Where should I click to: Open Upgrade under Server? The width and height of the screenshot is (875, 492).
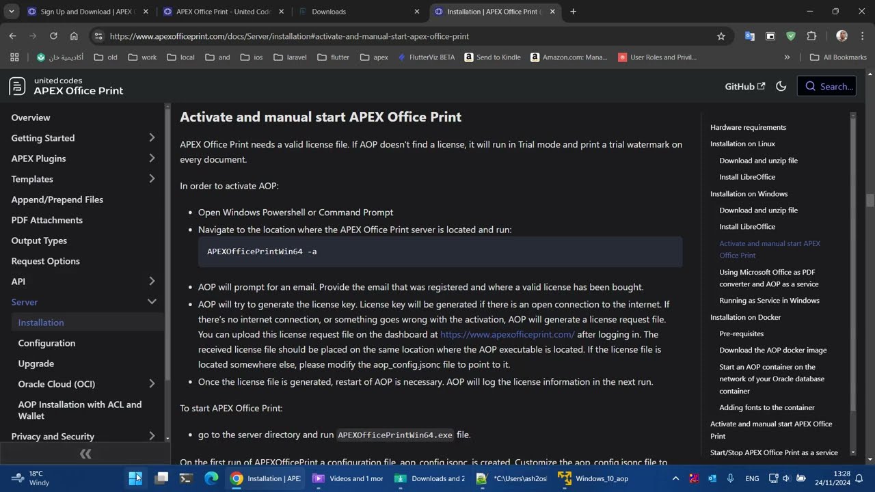click(x=36, y=364)
